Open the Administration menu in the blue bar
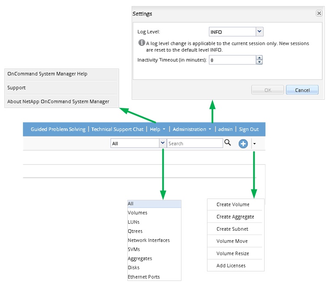330x287 pixels. (x=192, y=129)
